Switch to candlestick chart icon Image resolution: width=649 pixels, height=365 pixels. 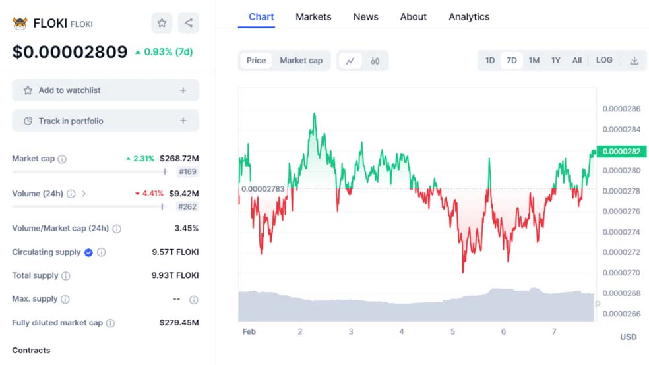click(x=375, y=61)
